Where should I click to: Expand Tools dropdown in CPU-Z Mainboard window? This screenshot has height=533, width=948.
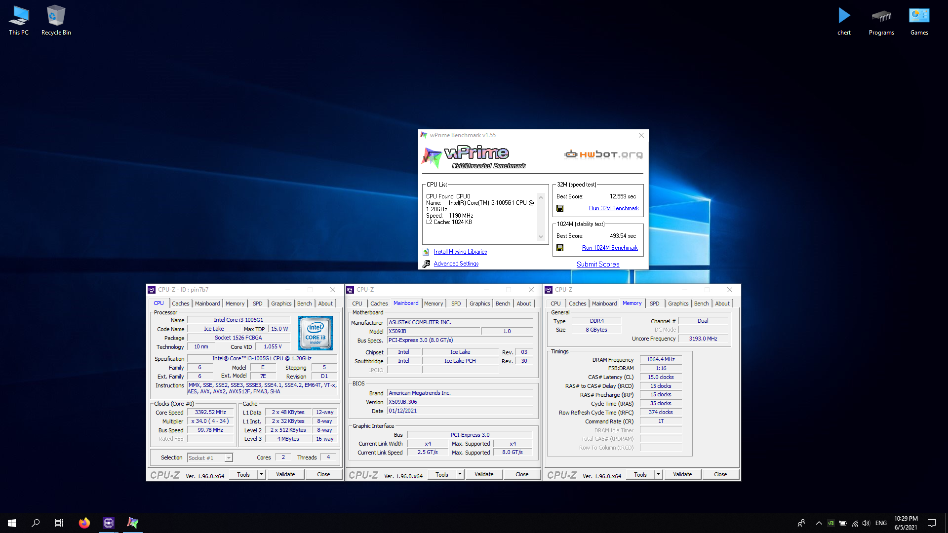460,474
